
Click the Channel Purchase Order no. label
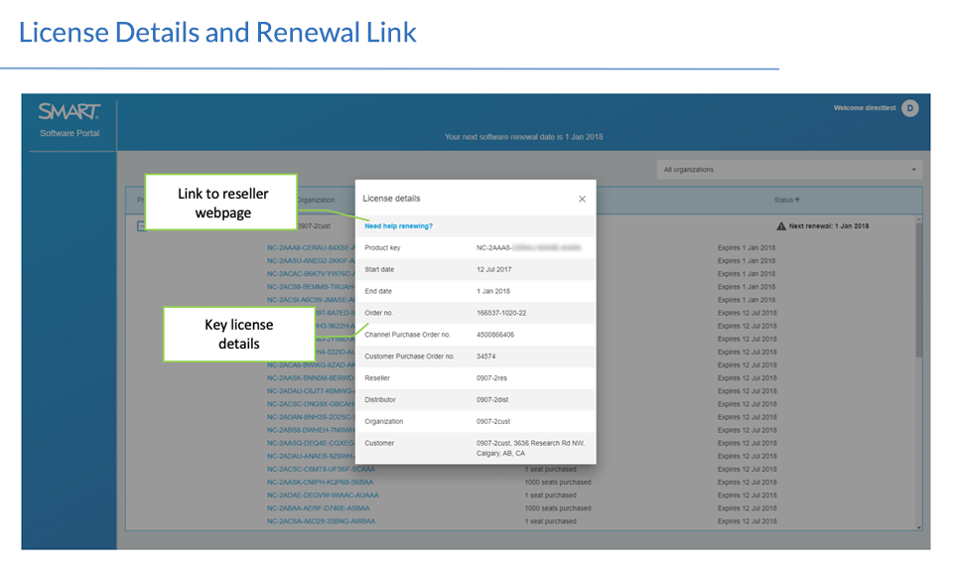(407, 335)
